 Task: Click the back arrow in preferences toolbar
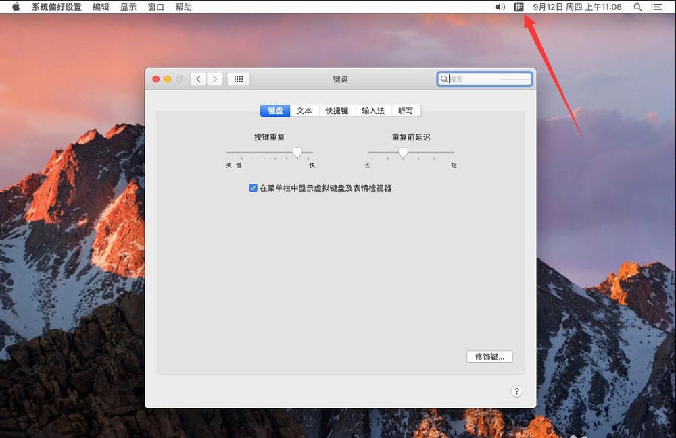[x=198, y=78]
